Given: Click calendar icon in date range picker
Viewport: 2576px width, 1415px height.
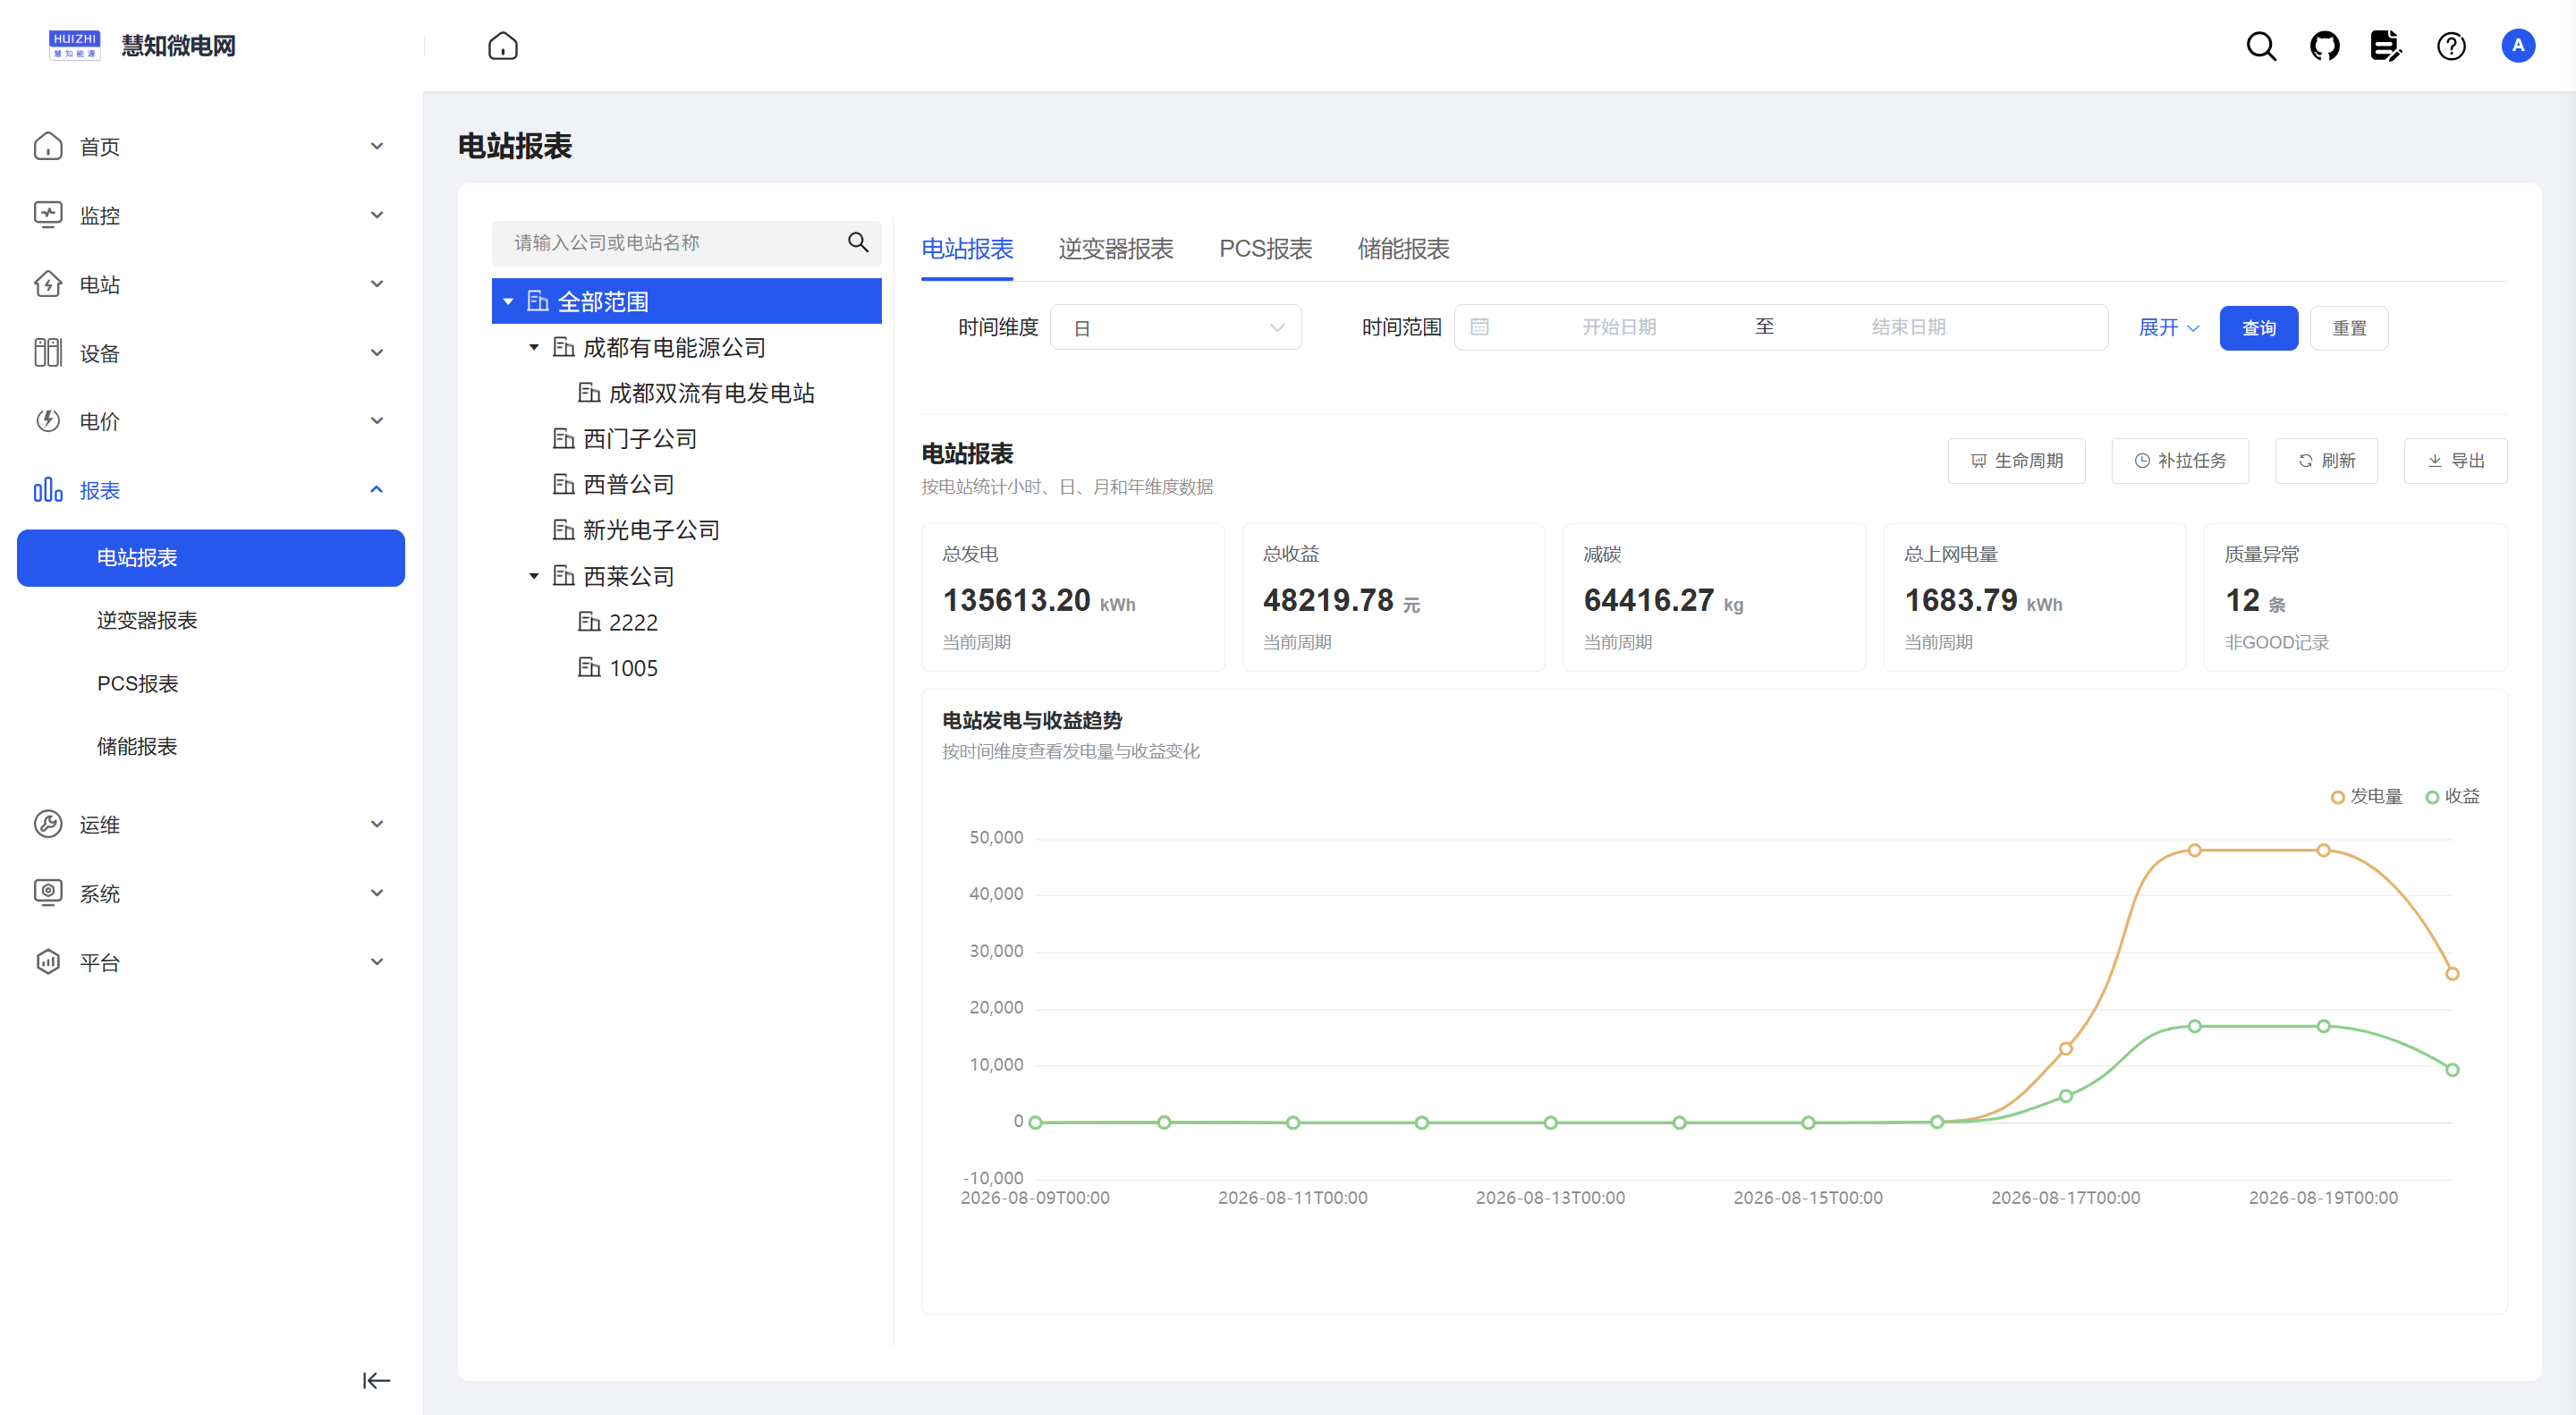Looking at the screenshot, I should pos(1479,327).
